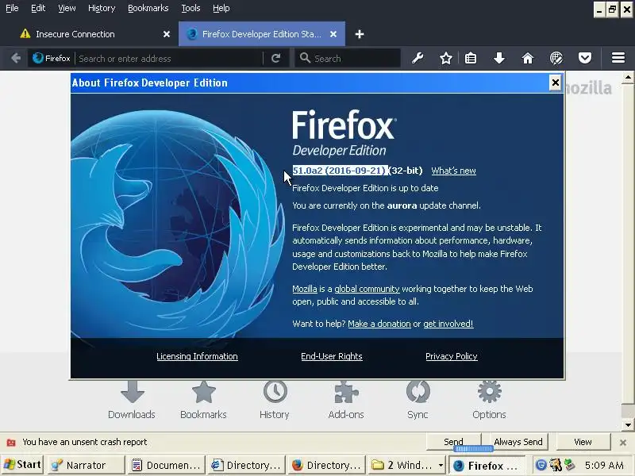This screenshot has width=635, height=476.
Task: Open the Pocket icon
Action: click(x=584, y=58)
